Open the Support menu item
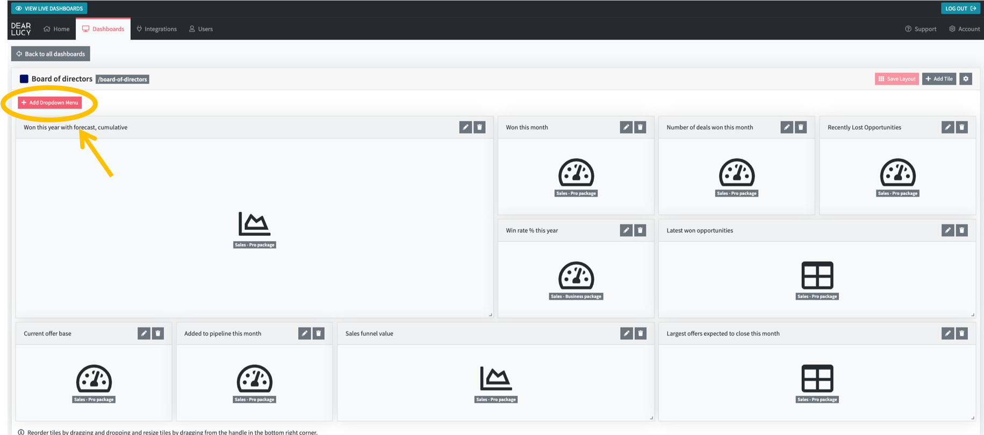The height and width of the screenshot is (435, 984). tap(921, 29)
